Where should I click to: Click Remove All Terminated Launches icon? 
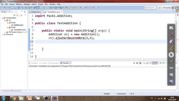coord(140,63)
